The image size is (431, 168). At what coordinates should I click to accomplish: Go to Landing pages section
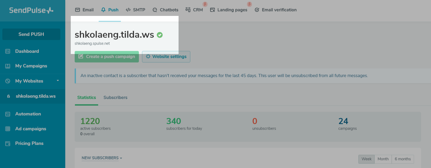tap(229, 10)
